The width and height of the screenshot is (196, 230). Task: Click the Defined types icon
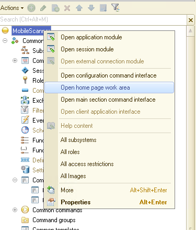pos(25,160)
